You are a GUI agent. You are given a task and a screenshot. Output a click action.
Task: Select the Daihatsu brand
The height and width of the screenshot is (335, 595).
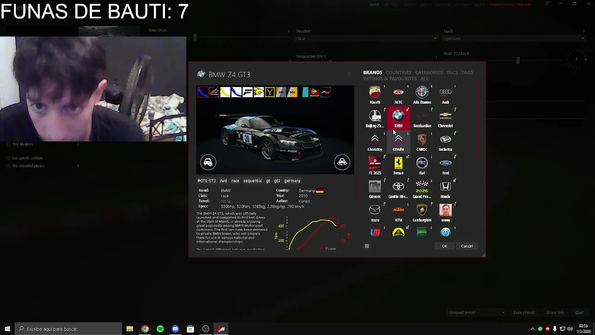click(x=445, y=142)
